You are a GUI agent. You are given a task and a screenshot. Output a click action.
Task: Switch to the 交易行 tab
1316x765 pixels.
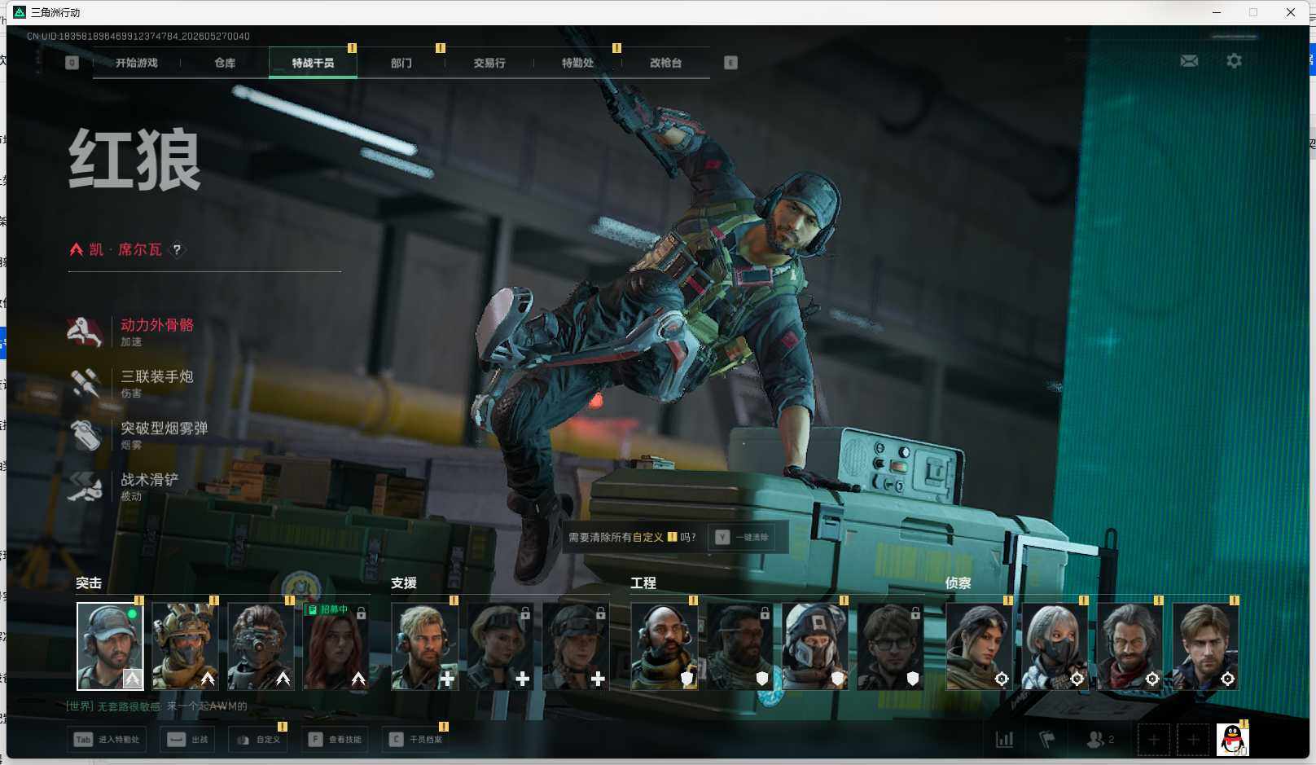(x=489, y=63)
